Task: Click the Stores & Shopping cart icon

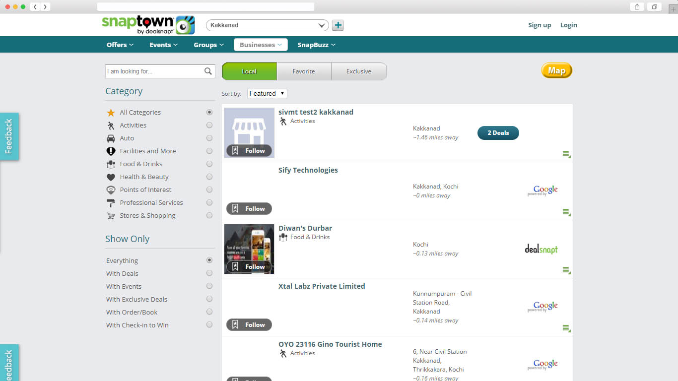Action: tap(111, 216)
